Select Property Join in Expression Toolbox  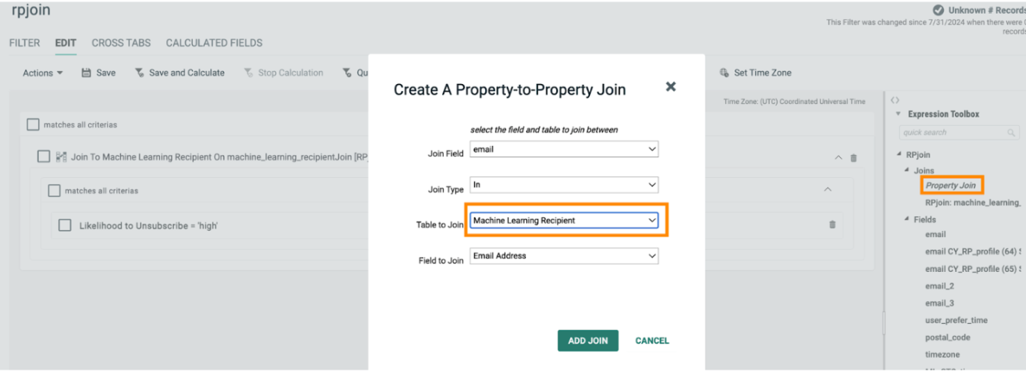950,186
